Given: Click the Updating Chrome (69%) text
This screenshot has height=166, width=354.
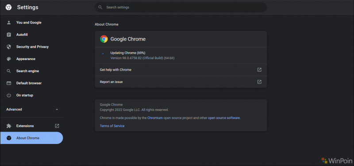Looking at the screenshot, I should (128, 53).
